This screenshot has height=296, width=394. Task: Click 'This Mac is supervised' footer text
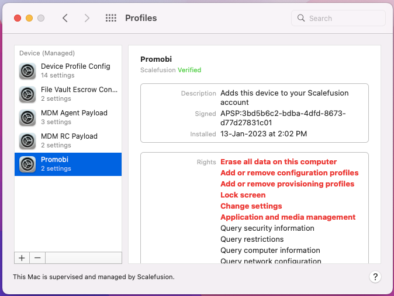[94, 277]
